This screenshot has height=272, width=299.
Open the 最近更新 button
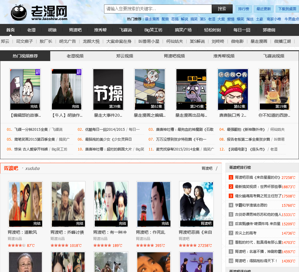263,9
